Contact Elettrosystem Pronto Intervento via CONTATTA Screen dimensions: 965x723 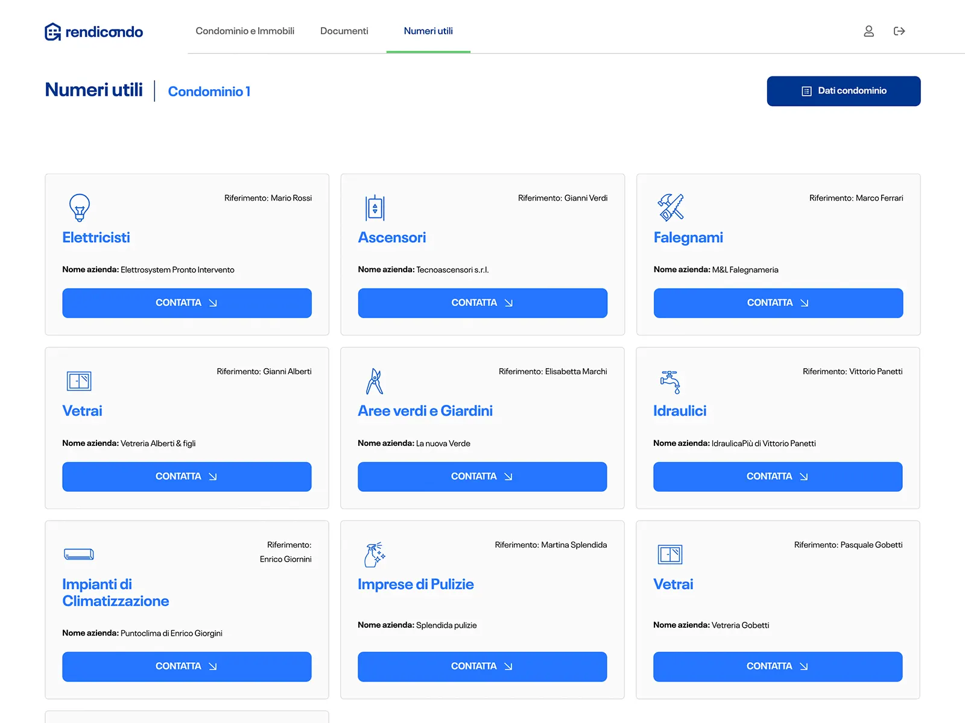[187, 303]
